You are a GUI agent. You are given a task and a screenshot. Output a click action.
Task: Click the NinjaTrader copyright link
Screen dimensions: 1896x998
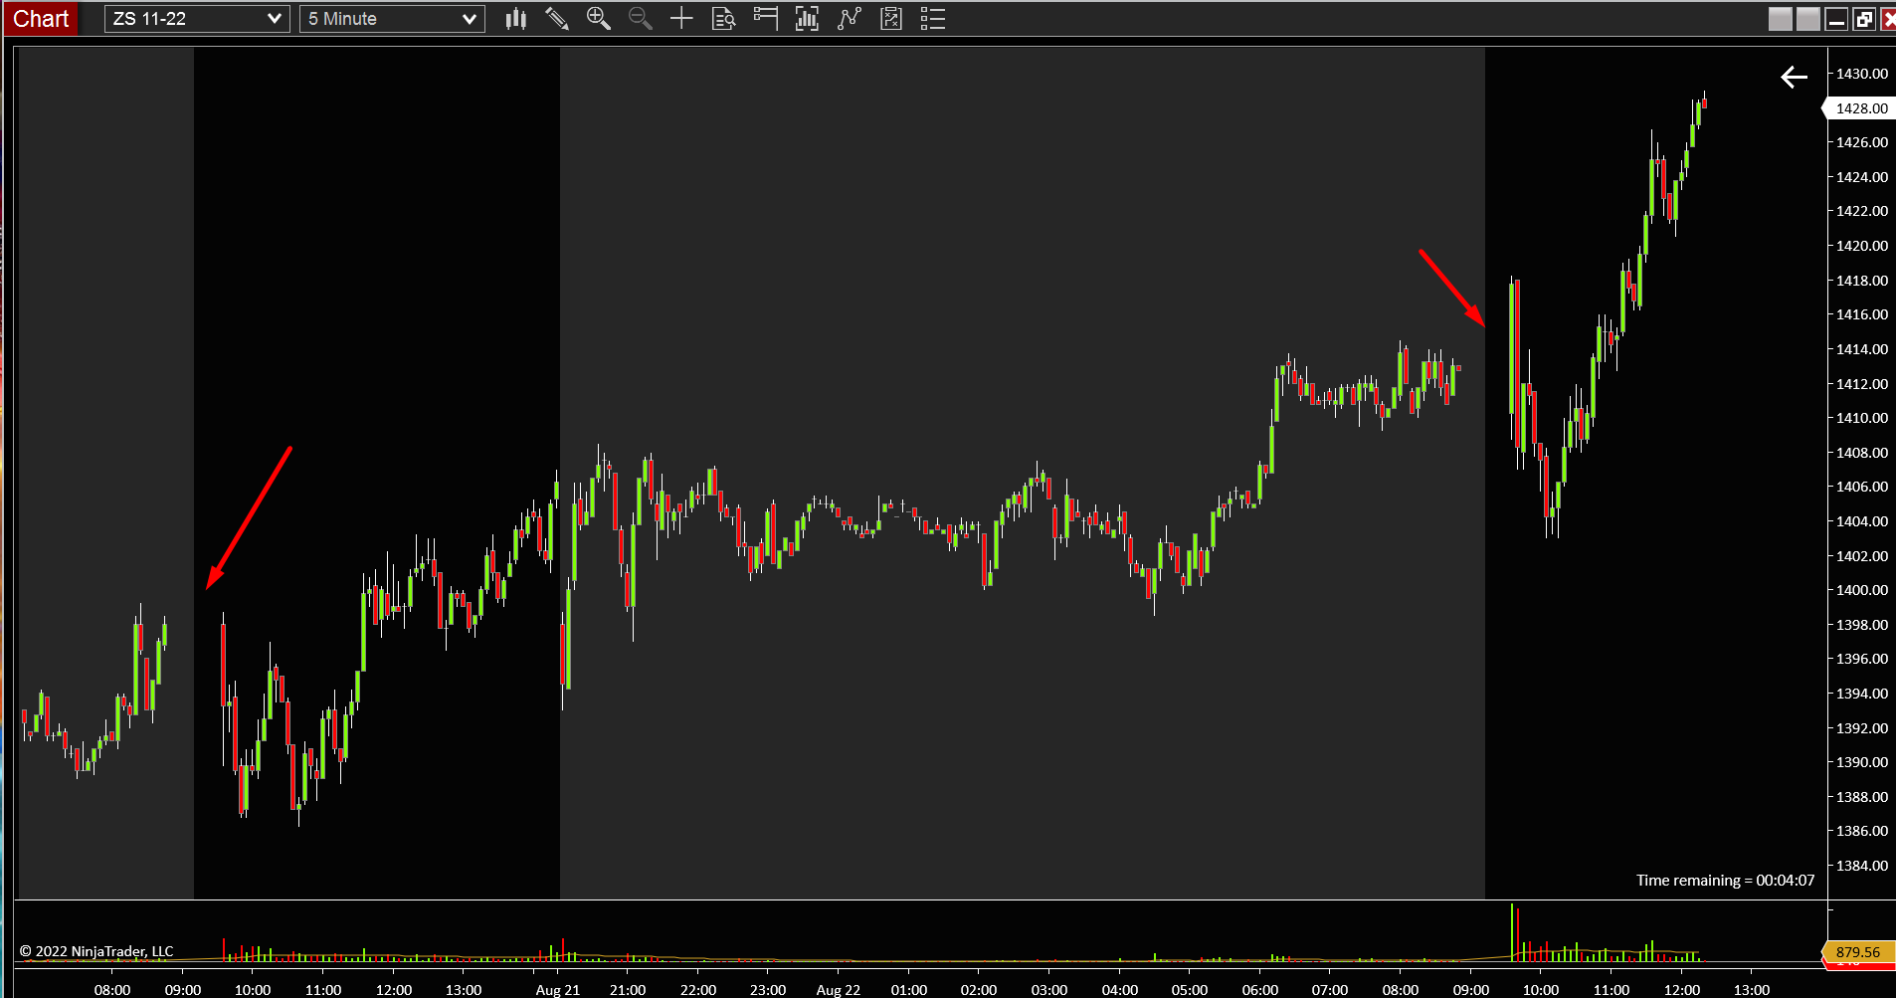(96, 951)
